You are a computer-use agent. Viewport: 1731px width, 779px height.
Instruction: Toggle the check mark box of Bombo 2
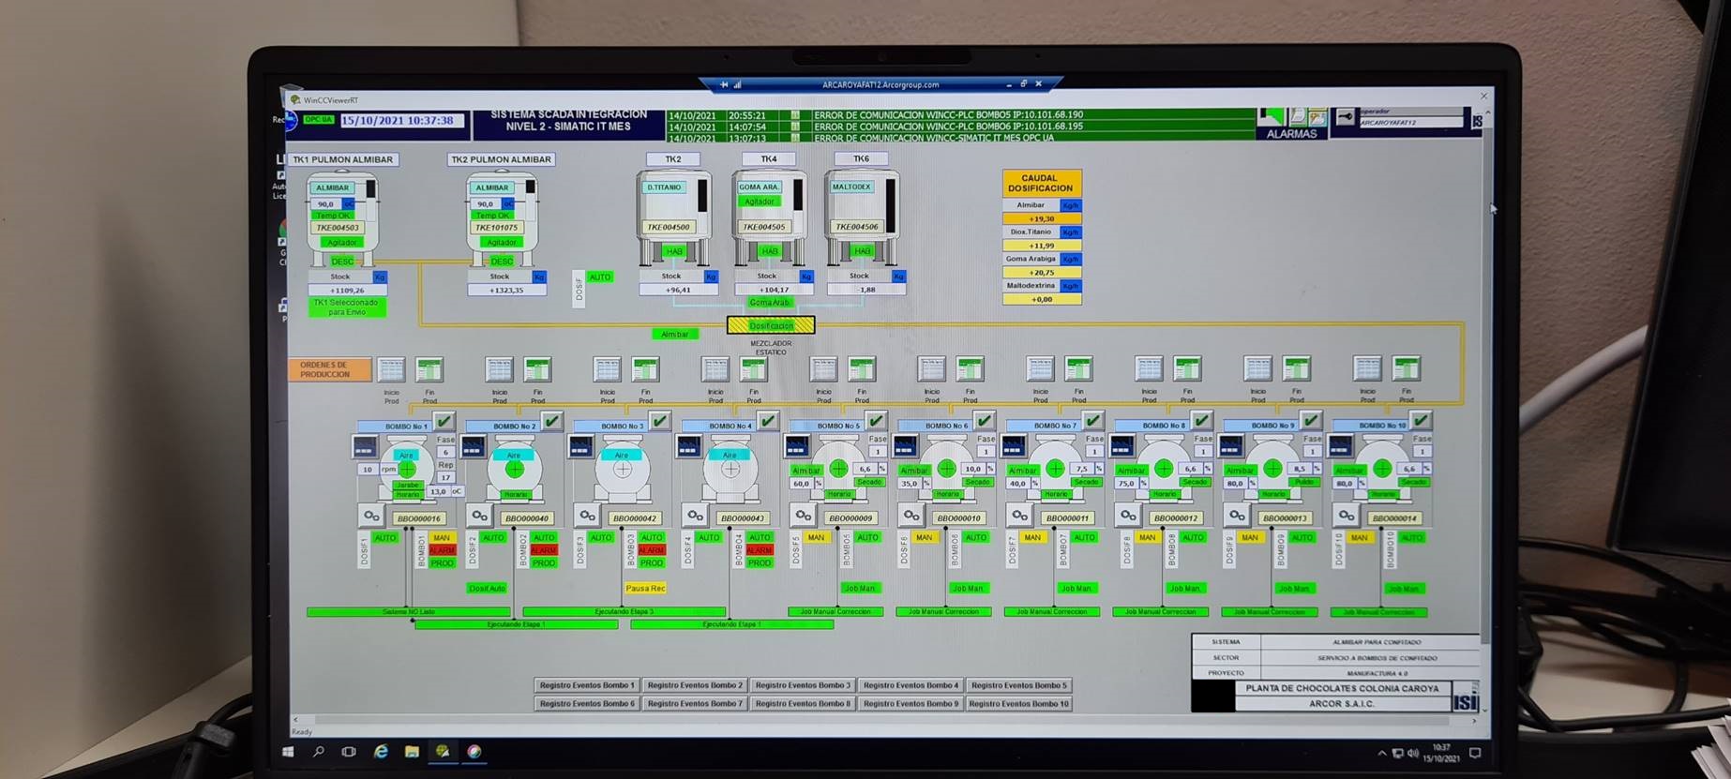click(551, 421)
